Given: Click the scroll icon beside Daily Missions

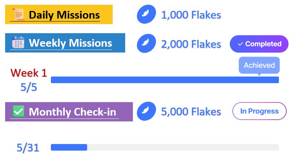Looking at the screenshot, I should (19, 15).
